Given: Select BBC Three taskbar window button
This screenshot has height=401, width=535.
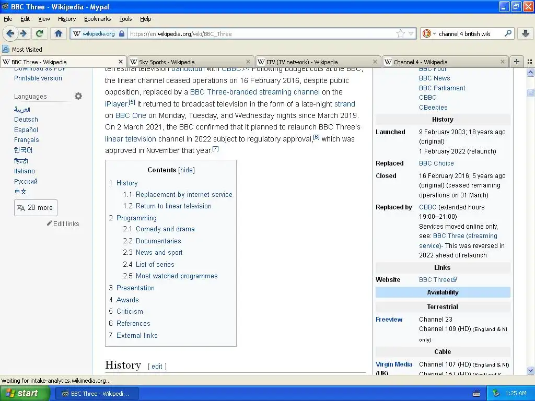Looking at the screenshot, I should pos(97,394).
